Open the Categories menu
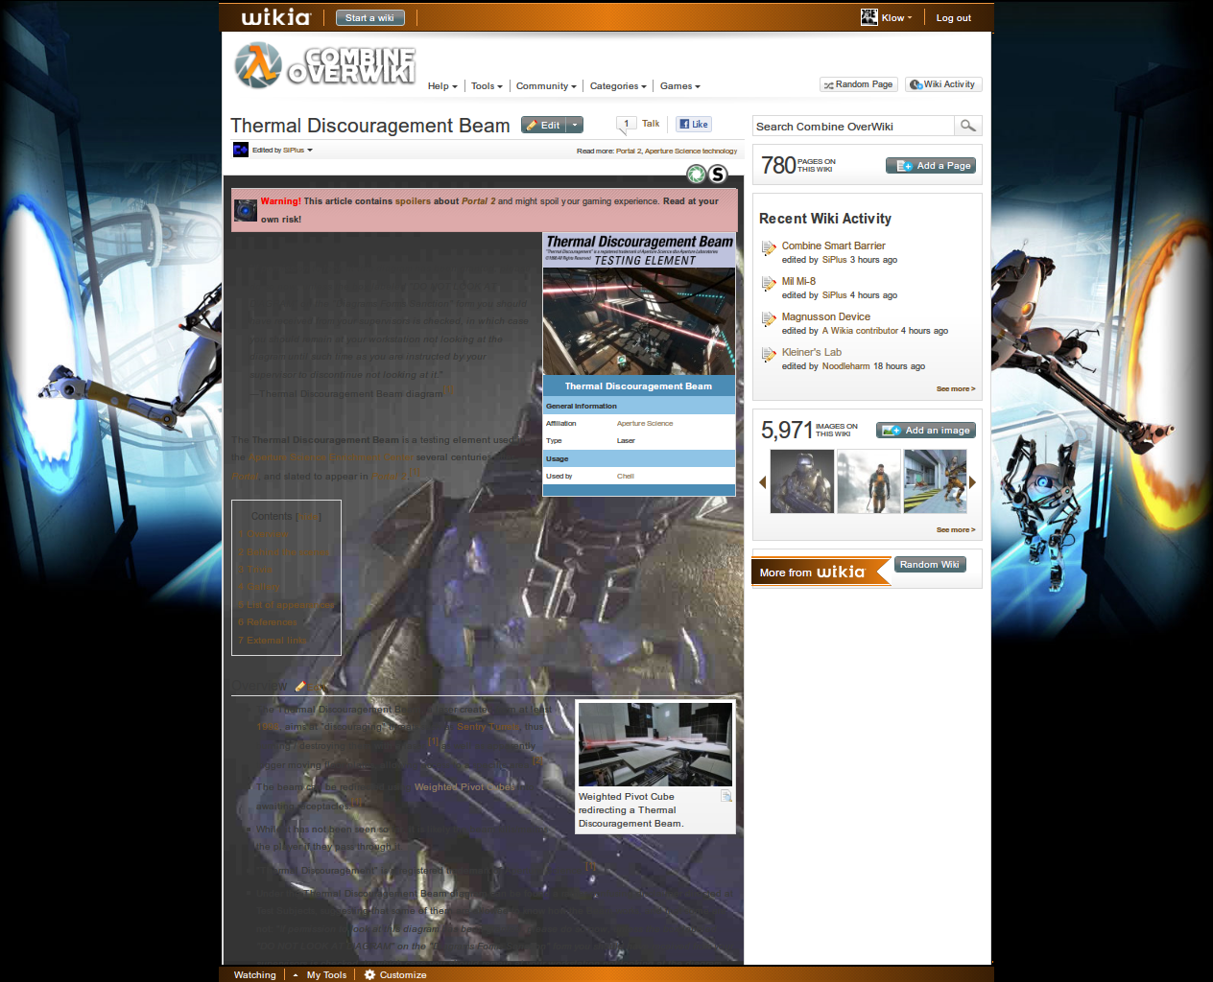 pos(618,86)
